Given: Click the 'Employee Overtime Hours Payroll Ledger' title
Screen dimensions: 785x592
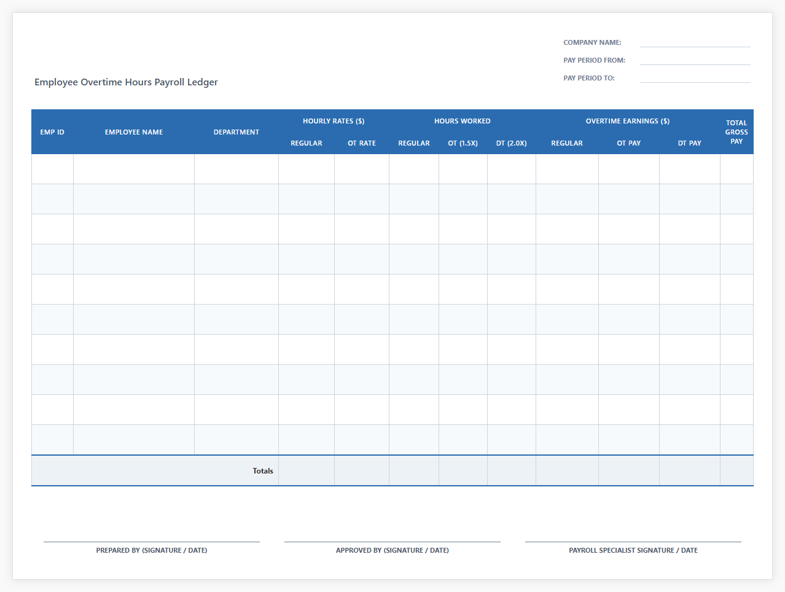Looking at the screenshot, I should [126, 82].
